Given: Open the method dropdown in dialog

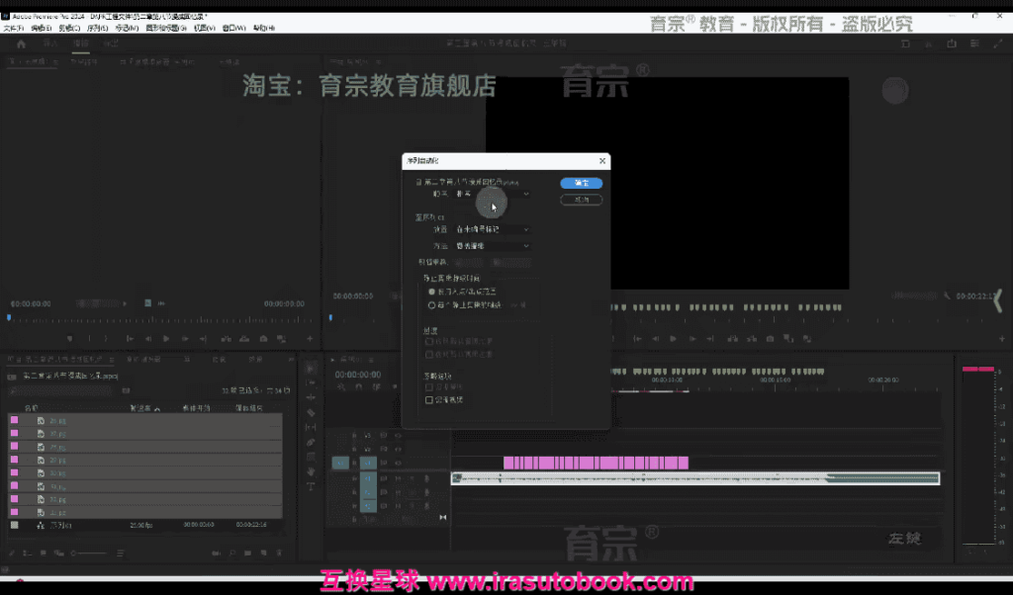Looking at the screenshot, I should coord(492,246).
